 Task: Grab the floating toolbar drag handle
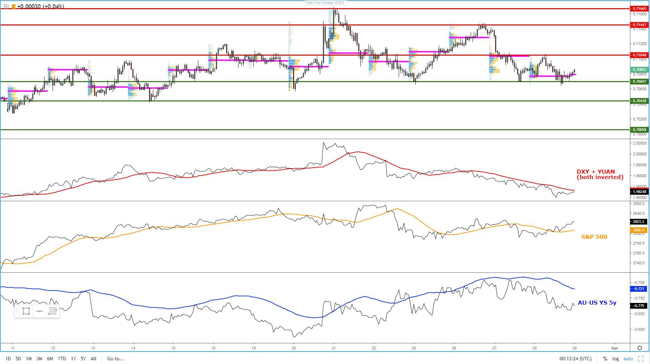[17, 311]
